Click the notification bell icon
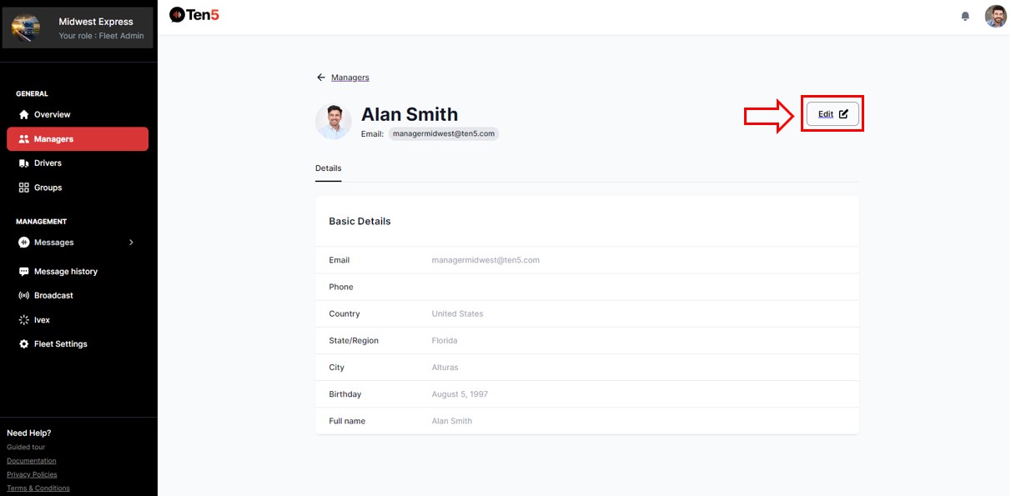The image size is (1011, 496). tap(965, 16)
